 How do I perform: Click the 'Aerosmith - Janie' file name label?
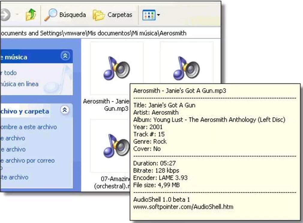coord(106,102)
